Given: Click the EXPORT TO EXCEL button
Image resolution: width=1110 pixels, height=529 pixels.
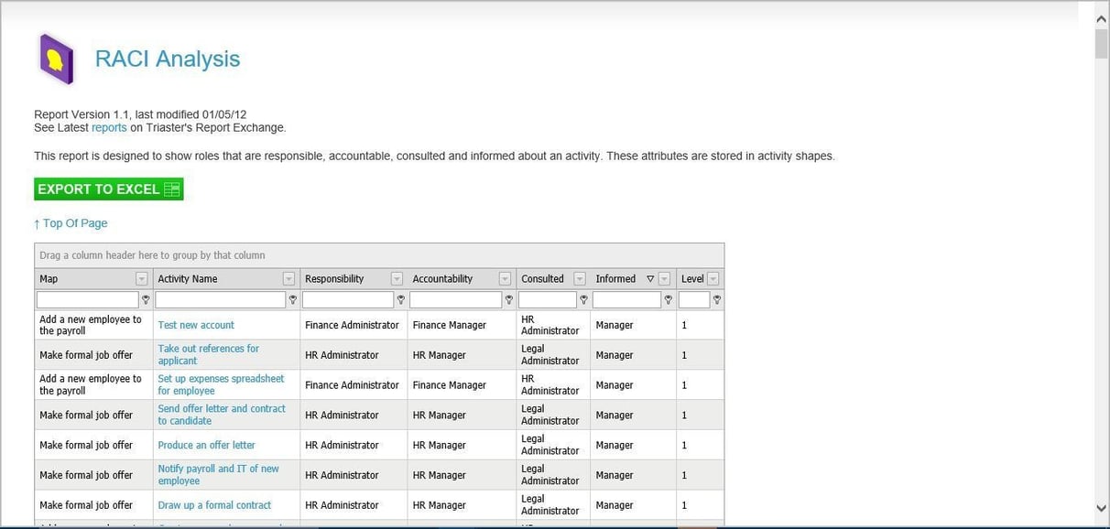Looking at the screenshot, I should (x=101, y=189).
